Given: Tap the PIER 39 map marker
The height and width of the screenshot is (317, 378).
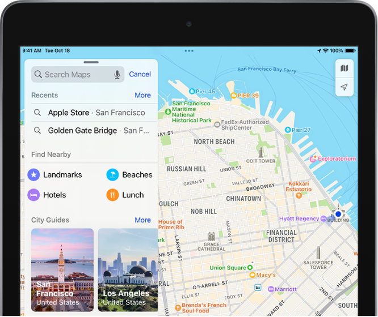Looking at the screenshot, I should (234, 96).
